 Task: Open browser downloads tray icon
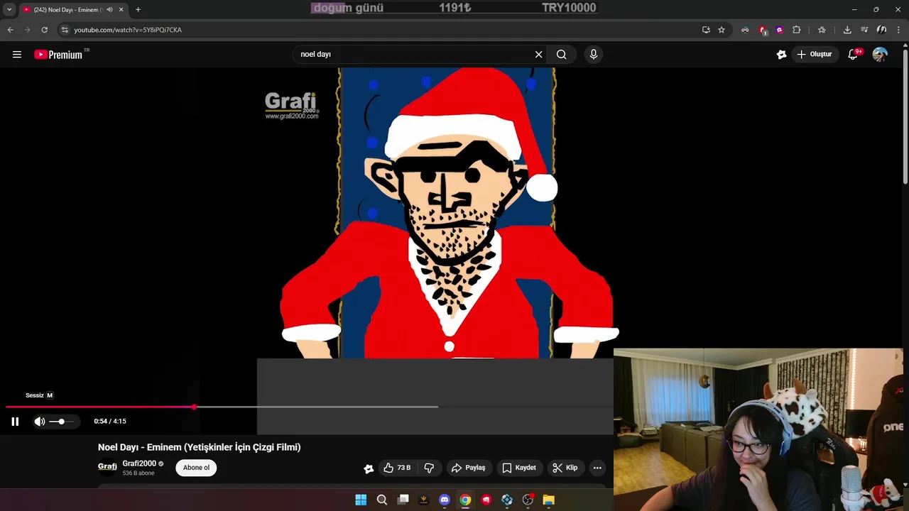[x=847, y=30]
